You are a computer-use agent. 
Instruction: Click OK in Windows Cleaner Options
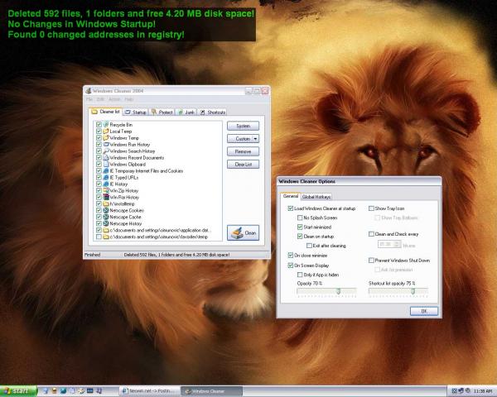pos(424,311)
